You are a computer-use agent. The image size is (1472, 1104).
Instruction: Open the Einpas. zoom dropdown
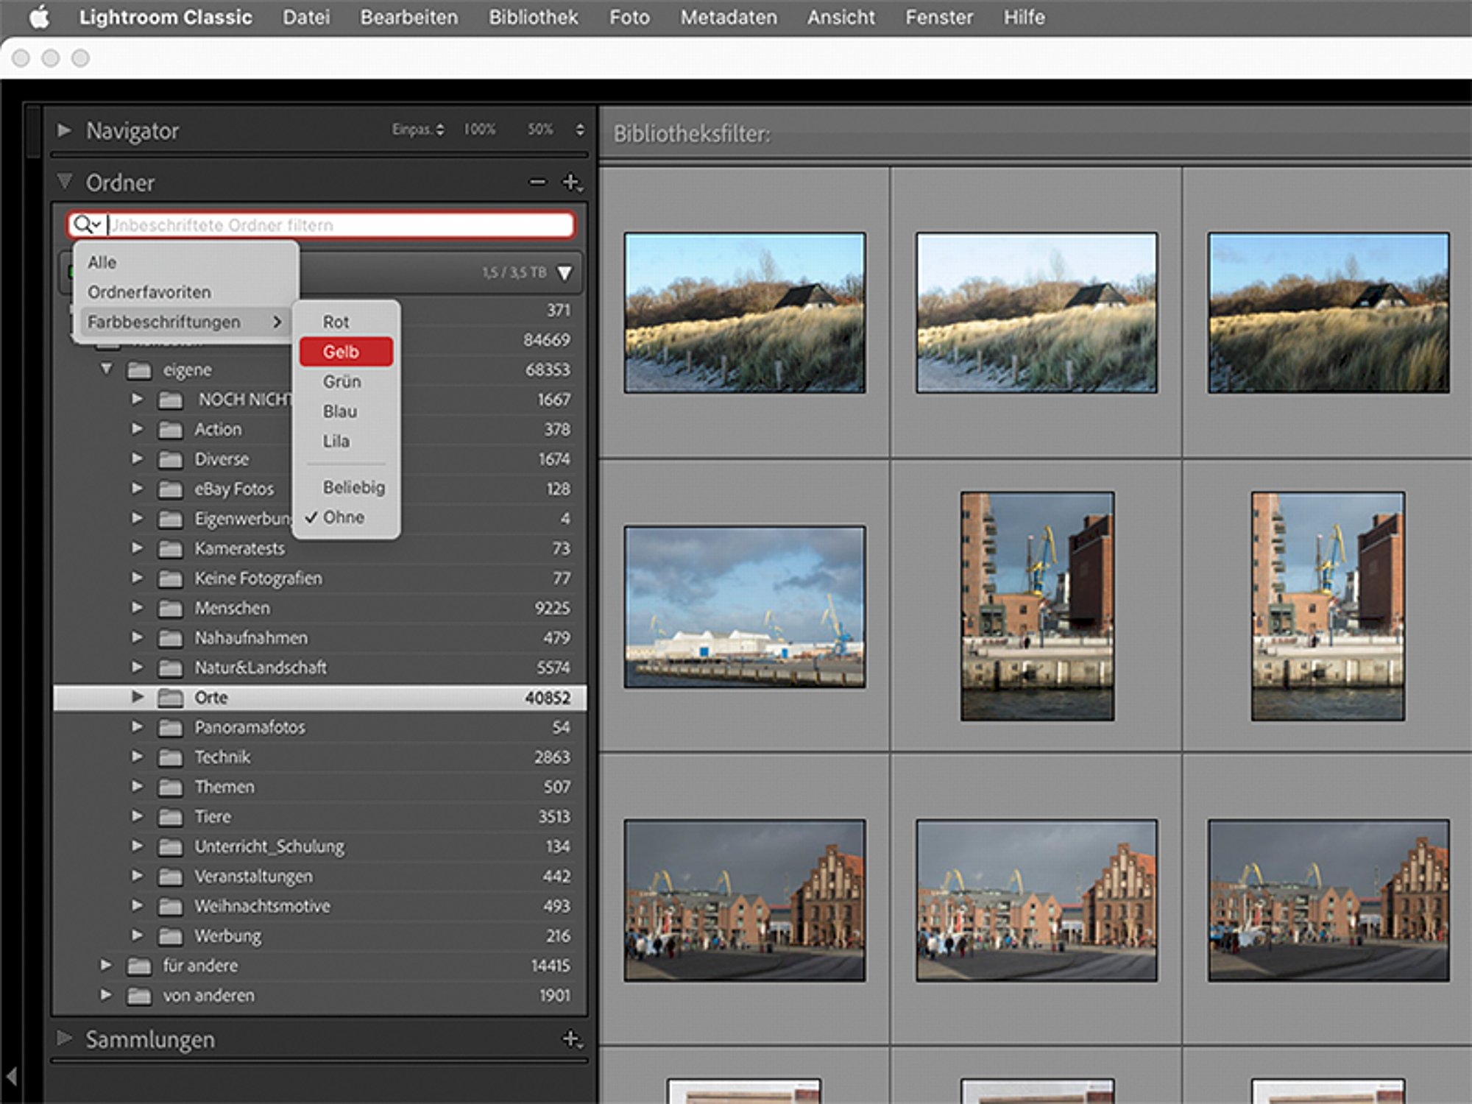tap(417, 130)
